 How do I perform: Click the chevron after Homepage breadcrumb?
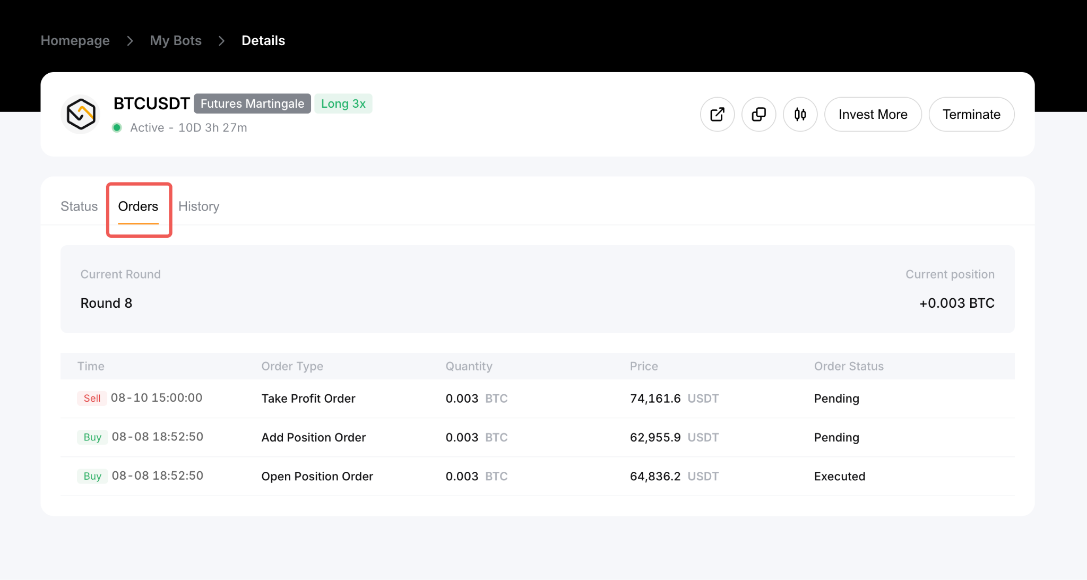coord(130,41)
